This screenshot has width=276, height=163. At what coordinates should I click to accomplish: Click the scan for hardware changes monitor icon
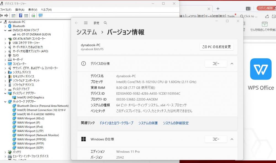pos(41,15)
